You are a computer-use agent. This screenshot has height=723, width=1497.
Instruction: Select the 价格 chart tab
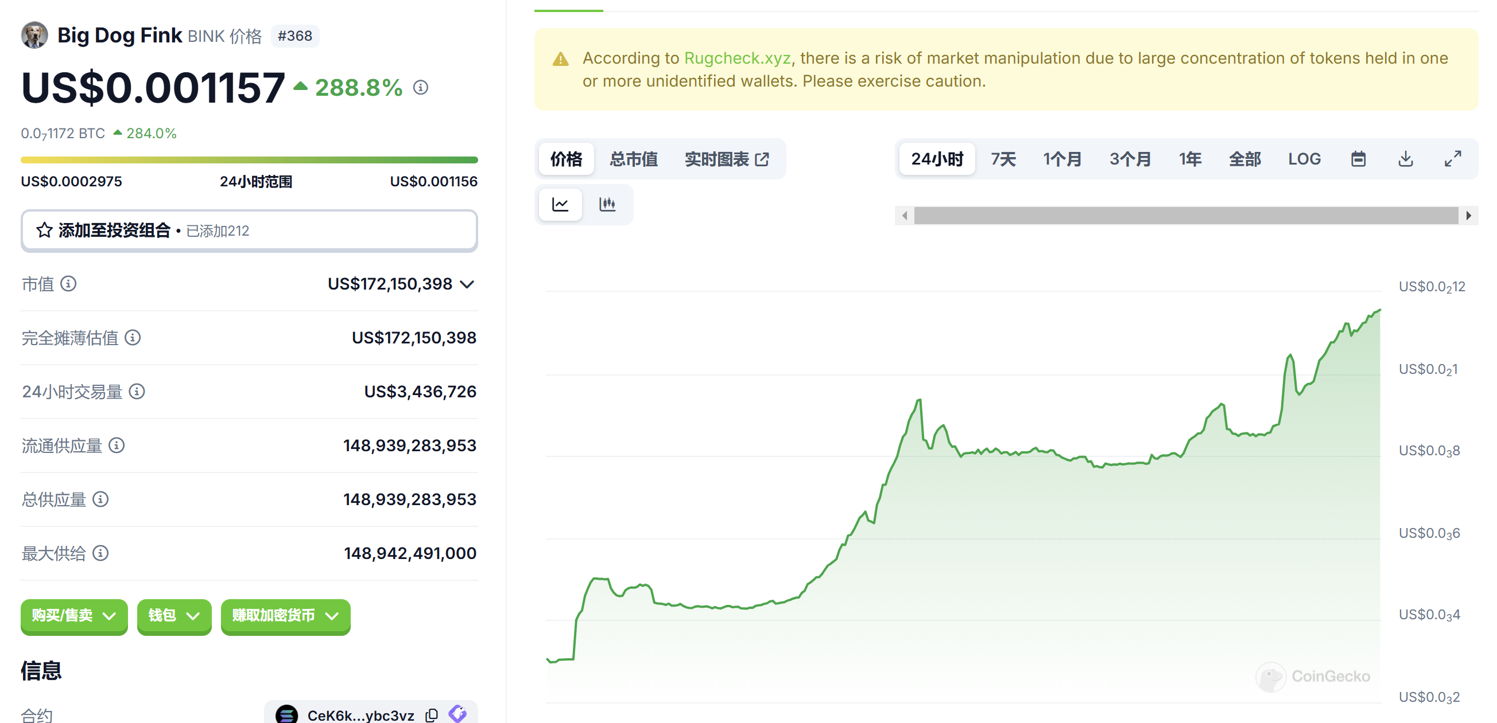(567, 159)
